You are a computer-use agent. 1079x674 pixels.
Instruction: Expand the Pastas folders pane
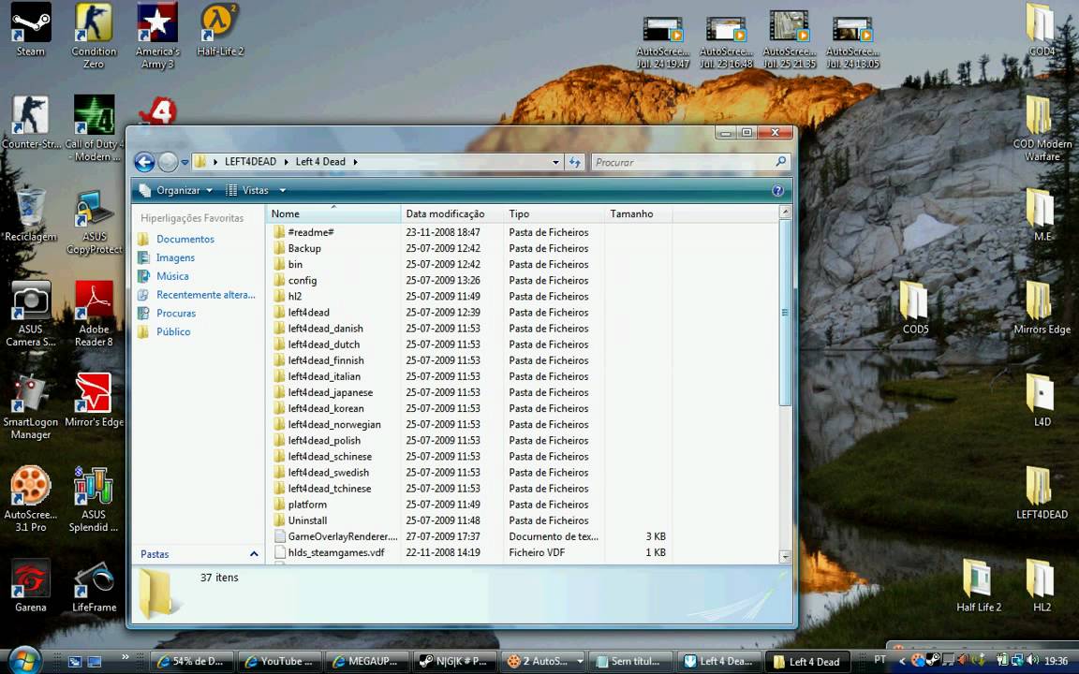click(253, 554)
